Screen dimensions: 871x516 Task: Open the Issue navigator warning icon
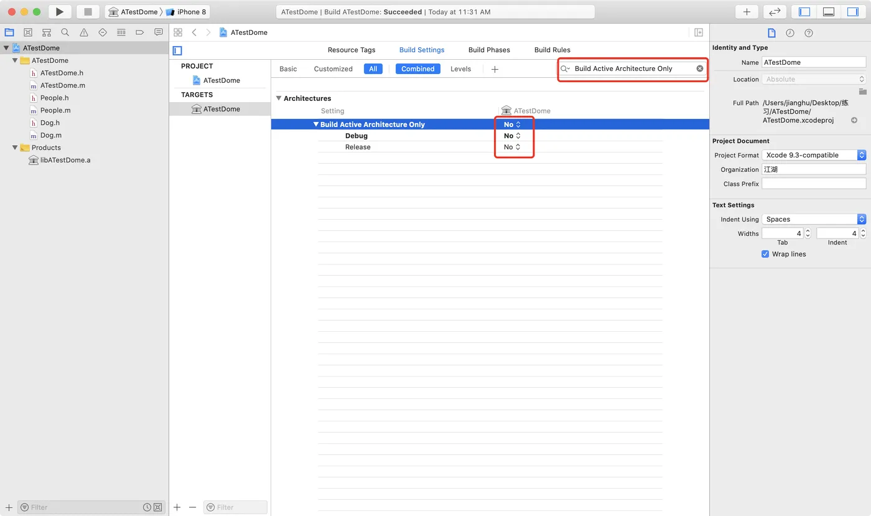84,32
